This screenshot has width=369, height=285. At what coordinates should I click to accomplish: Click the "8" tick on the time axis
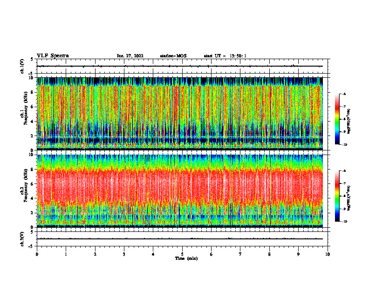[x=269, y=254]
